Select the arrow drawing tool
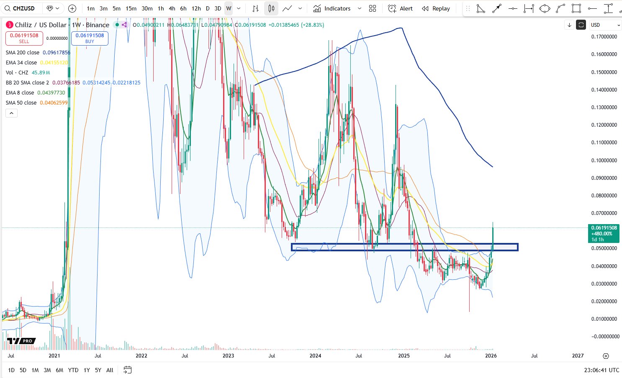 pyautogui.click(x=497, y=8)
